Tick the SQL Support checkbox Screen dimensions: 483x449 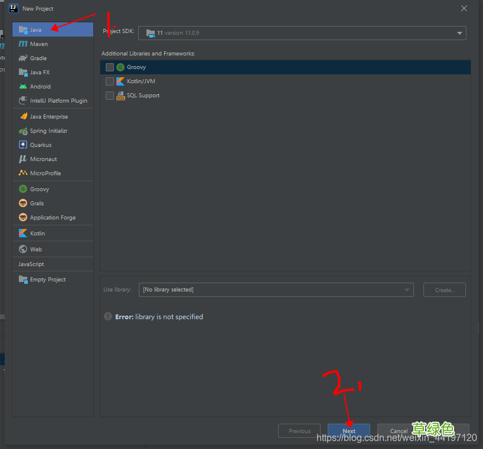pyautogui.click(x=110, y=96)
